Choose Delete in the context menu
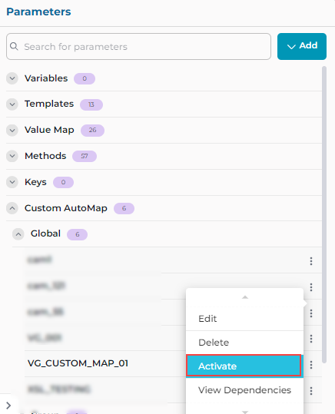Screen dimensions: 335x414 coord(244,343)
